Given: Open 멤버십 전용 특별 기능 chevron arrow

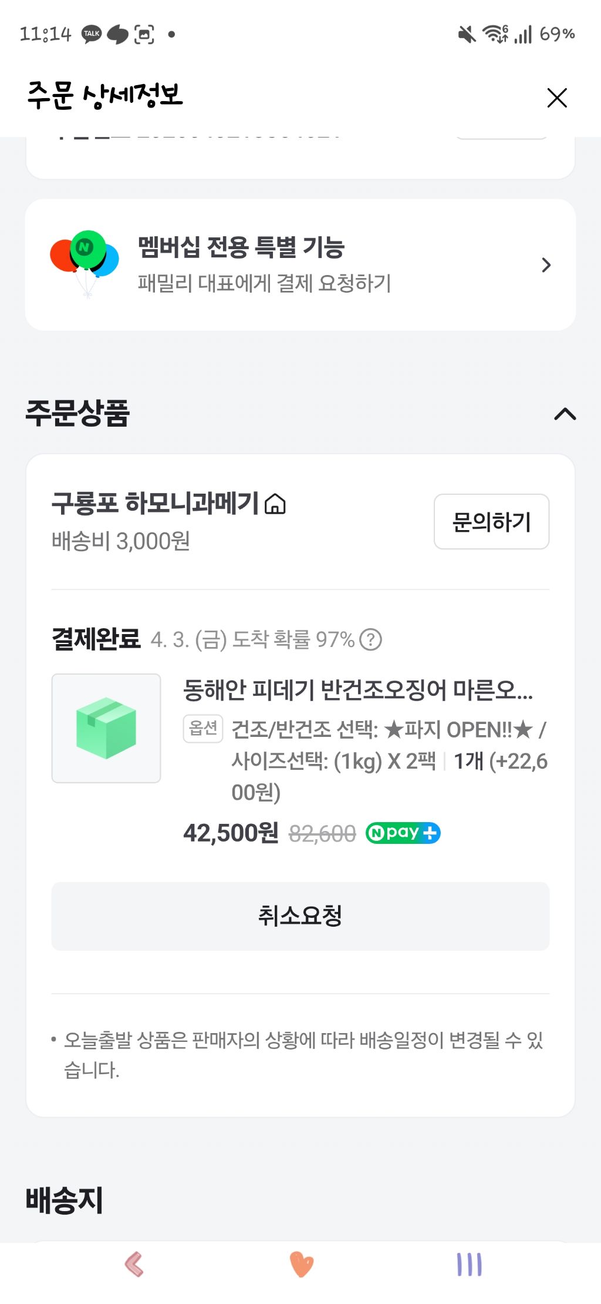Looking at the screenshot, I should coord(546,265).
